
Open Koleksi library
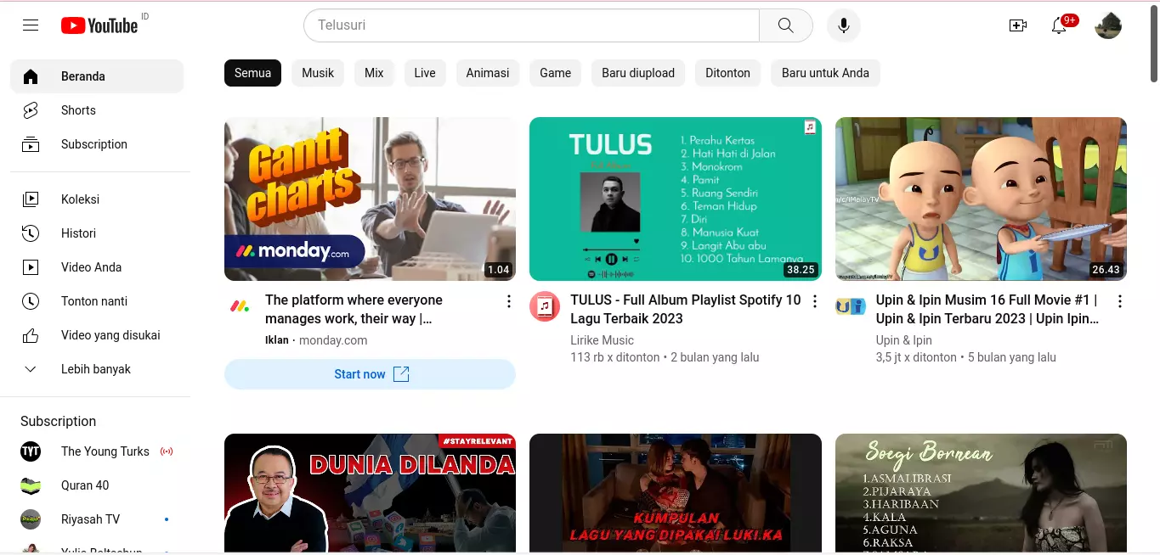tap(97, 199)
